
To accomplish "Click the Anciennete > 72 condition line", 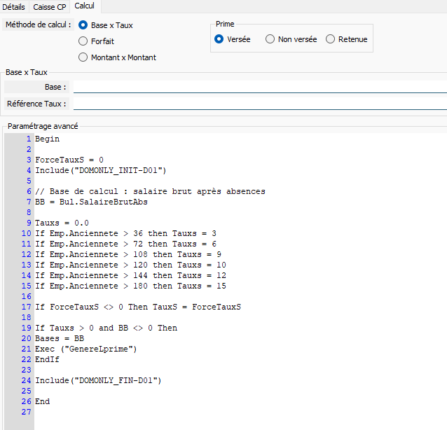I will pyautogui.click(x=125, y=244).
